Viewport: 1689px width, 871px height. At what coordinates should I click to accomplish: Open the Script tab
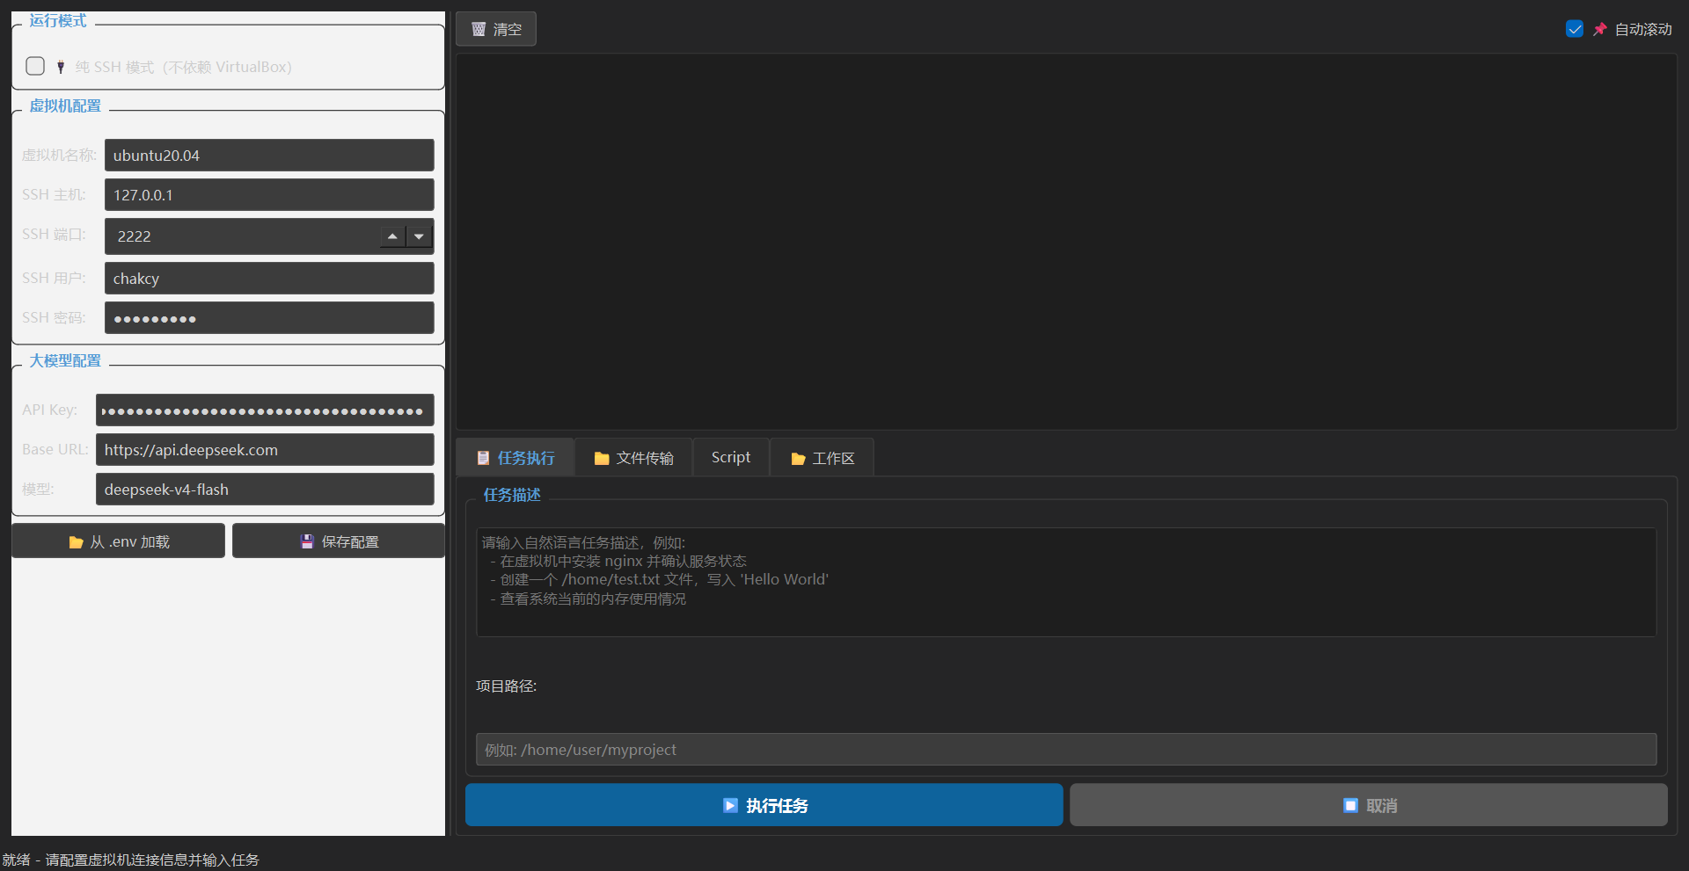point(731,458)
